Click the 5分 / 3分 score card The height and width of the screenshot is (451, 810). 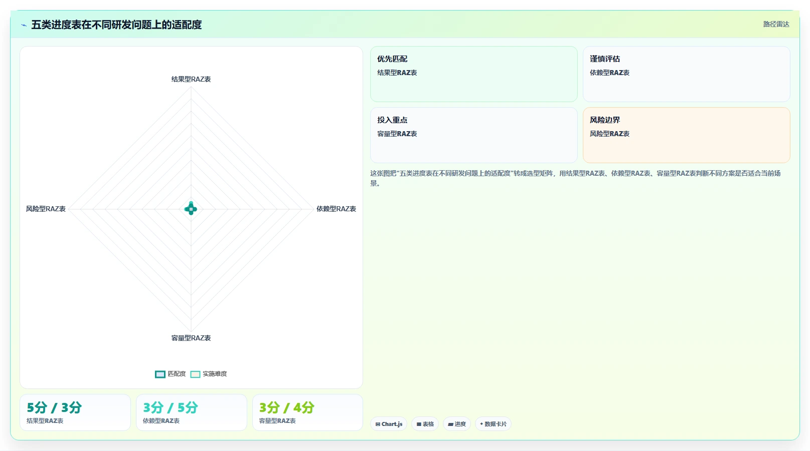pos(75,412)
